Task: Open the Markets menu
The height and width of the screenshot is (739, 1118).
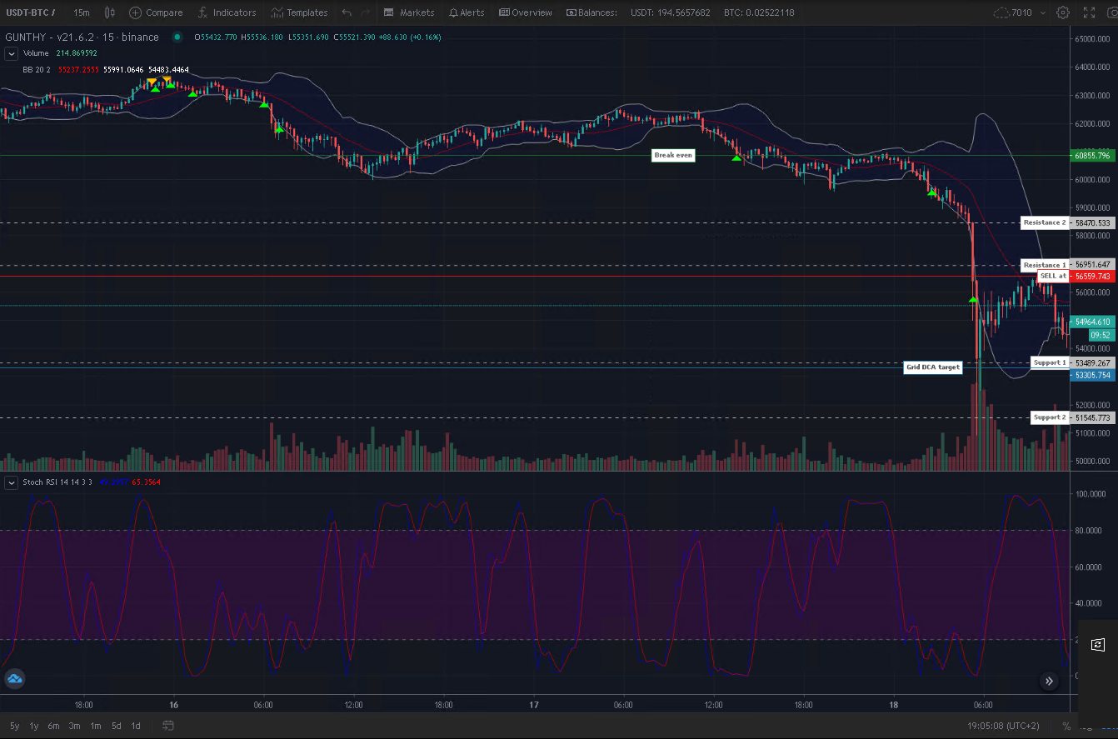Action: click(409, 12)
